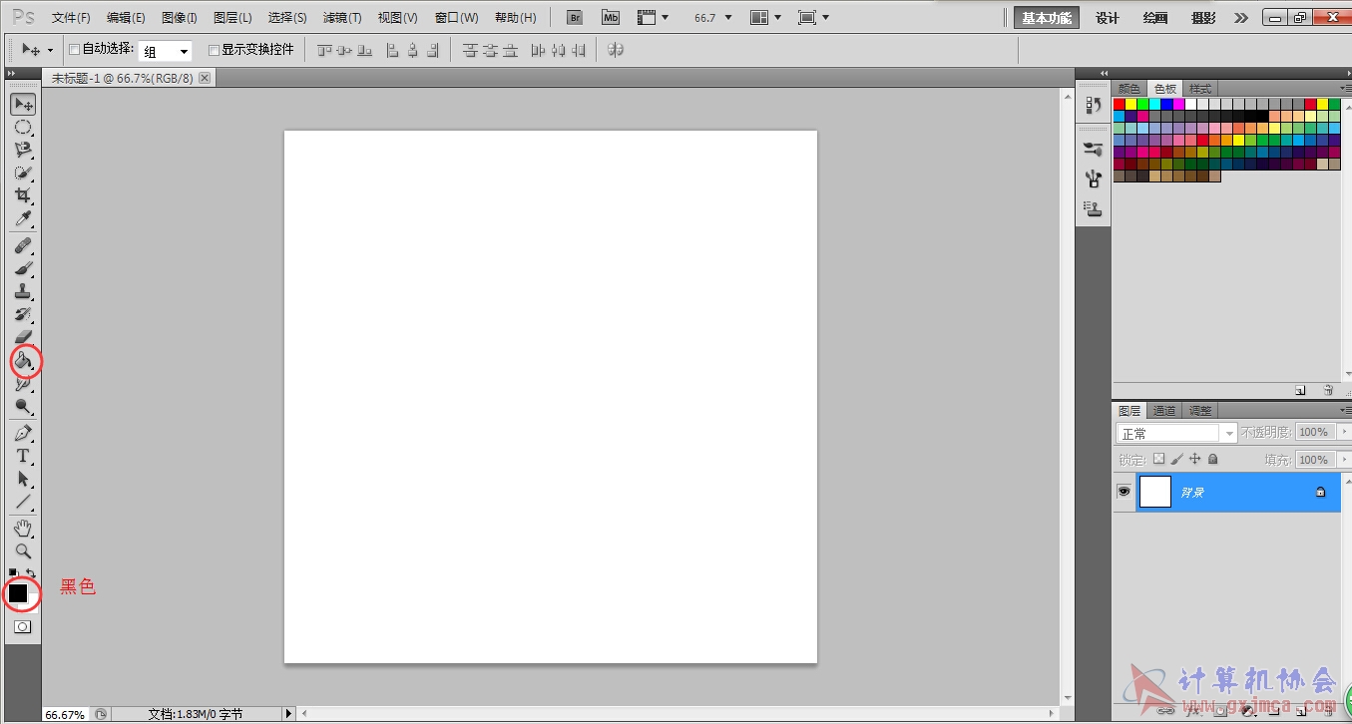Select the Healing Brush tool
The image size is (1352, 724).
[x=23, y=245]
